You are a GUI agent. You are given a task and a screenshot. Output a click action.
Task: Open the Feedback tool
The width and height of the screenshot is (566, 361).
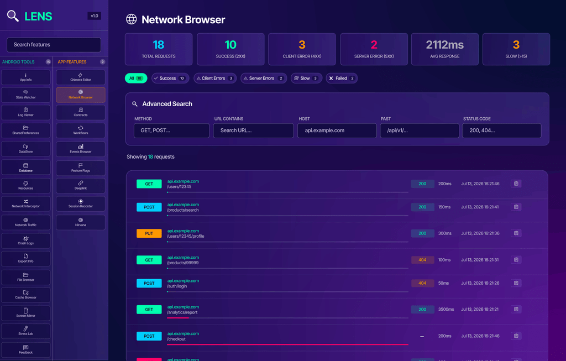pyautogui.click(x=25, y=350)
